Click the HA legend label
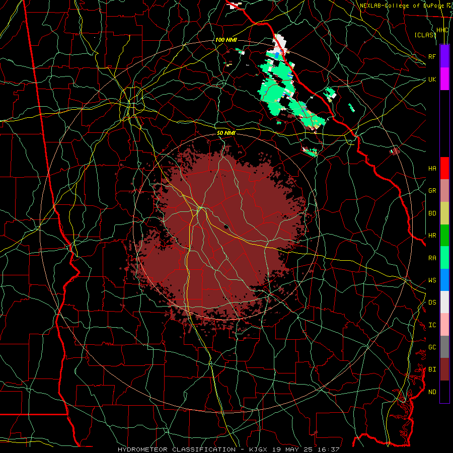Viewport: 453px width, 453px height. [x=432, y=169]
